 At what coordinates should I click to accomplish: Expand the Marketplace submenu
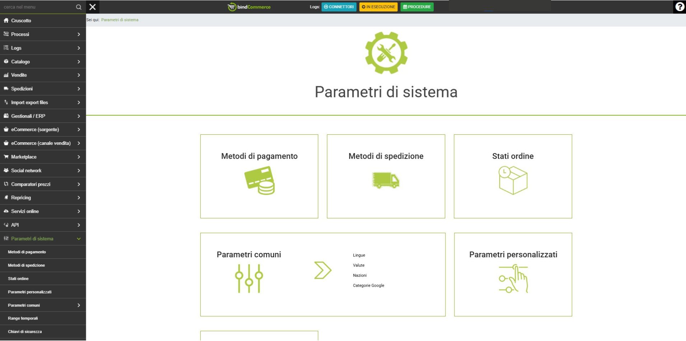(x=43, y=157)
